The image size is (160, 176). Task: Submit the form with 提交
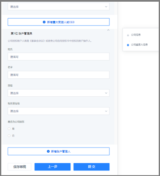(91, 167)
